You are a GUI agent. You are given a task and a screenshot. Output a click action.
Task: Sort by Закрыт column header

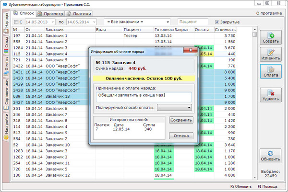coord(184,30)
